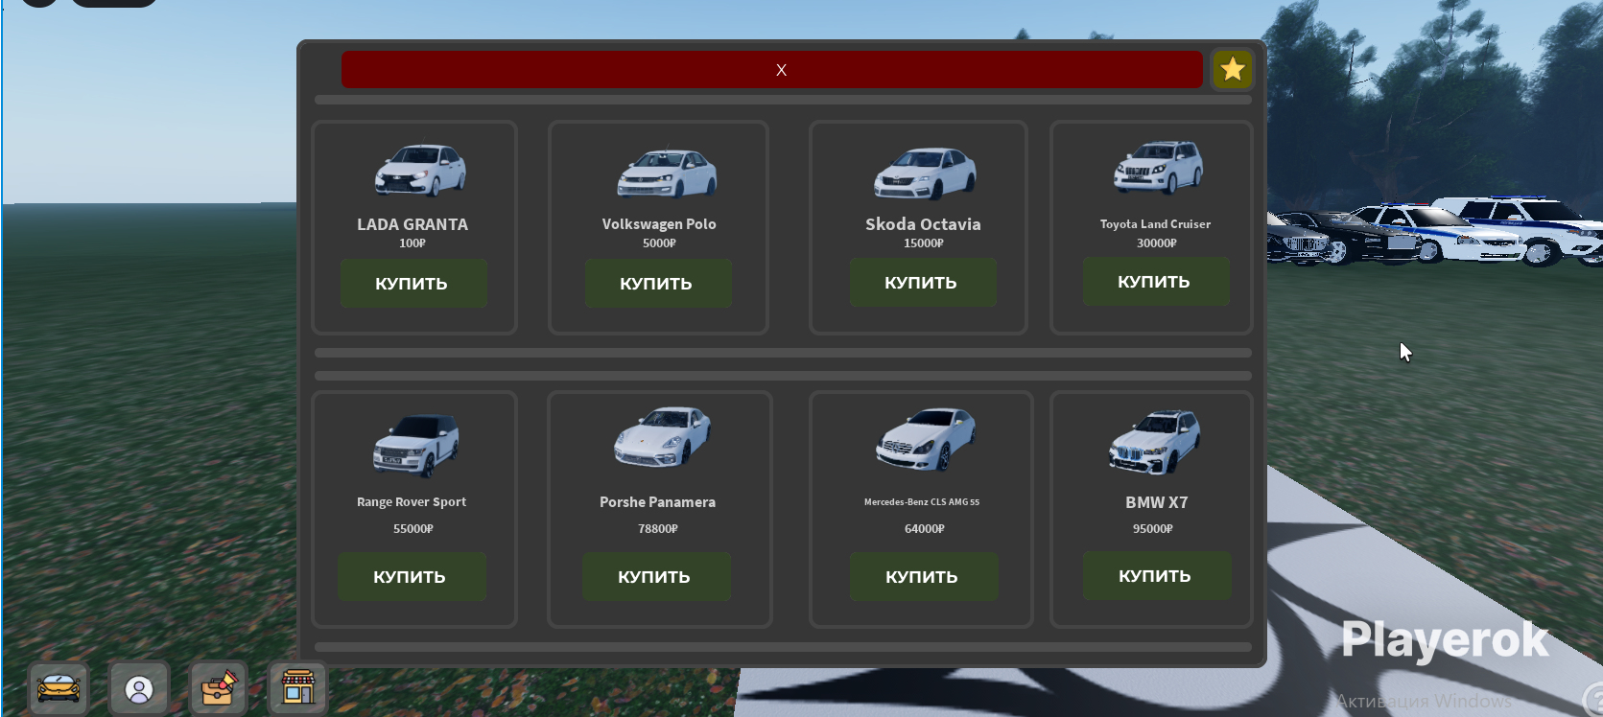Click the Range Rover Sport name label
The width and height of the screenshot is (1603, 717).
412,502
